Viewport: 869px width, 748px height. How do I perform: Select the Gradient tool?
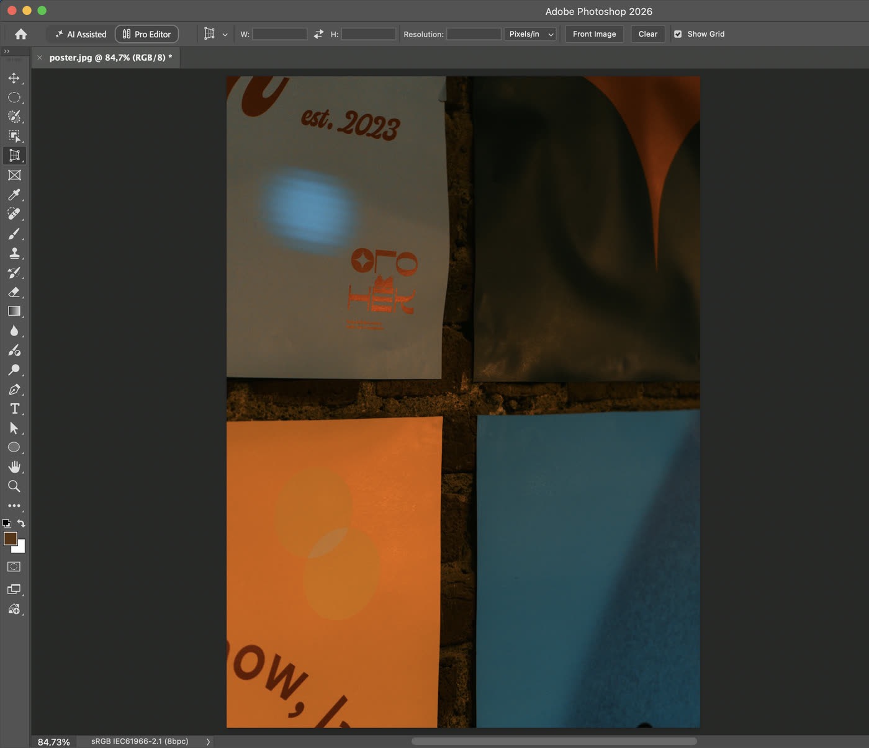14,311
